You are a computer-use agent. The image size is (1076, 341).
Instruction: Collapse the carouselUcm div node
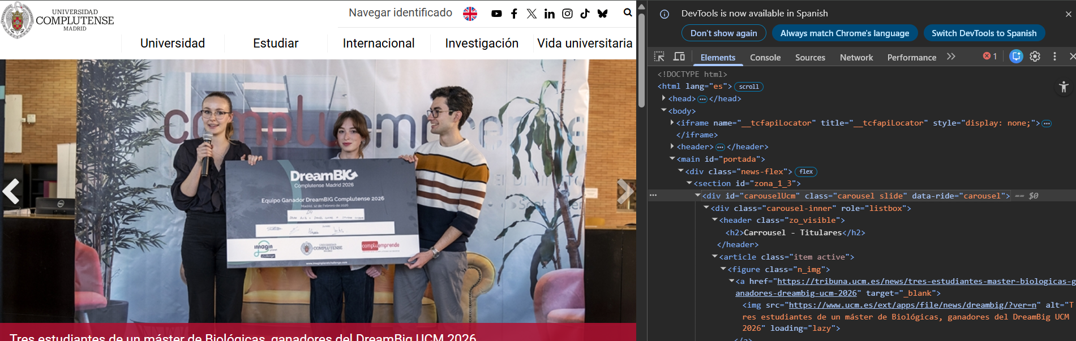[x=698, y=196]
